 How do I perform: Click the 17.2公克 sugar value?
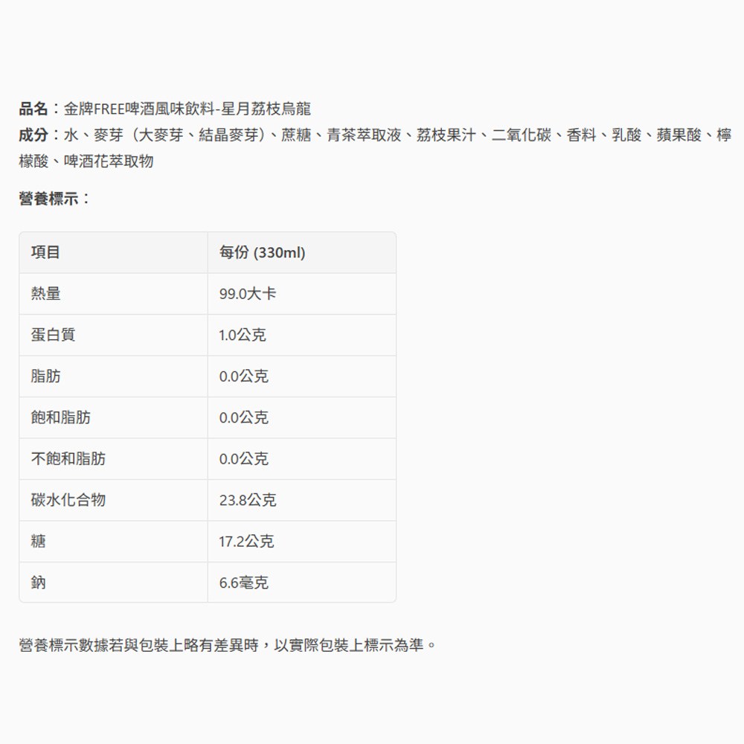tap(246, 542)
